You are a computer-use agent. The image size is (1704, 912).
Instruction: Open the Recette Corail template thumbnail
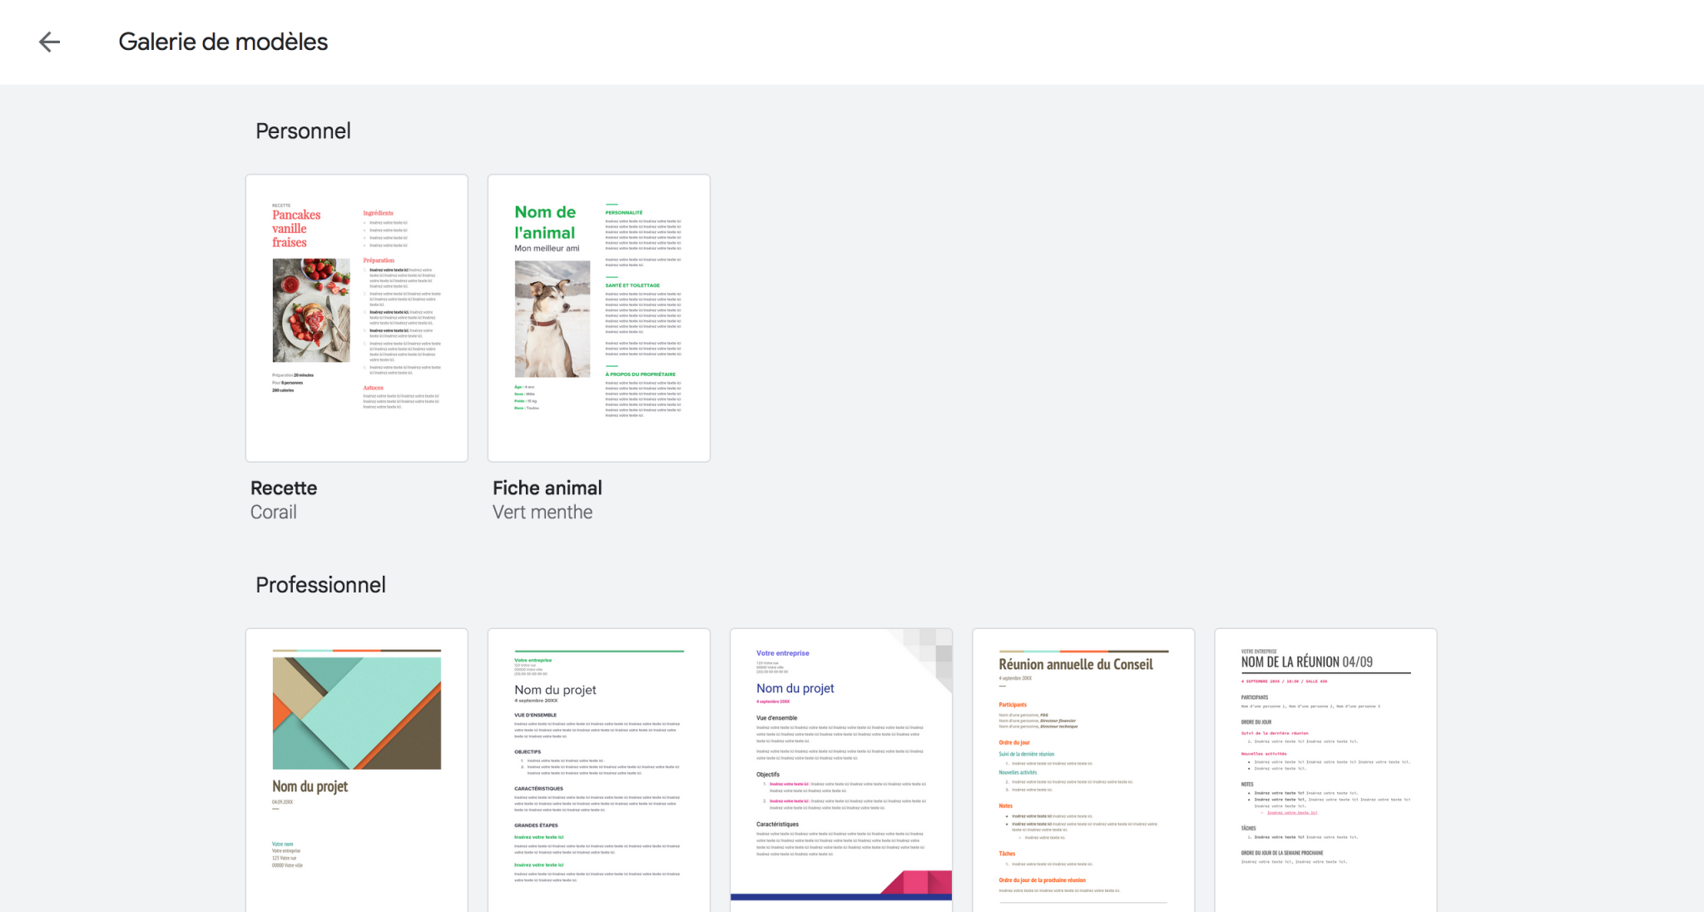(x=357, y=318)
